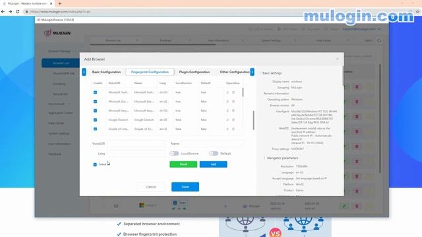Viewport: 422px width, 237px height.
Task: Toggle the Select all checkbox
Action: [95, 165]
